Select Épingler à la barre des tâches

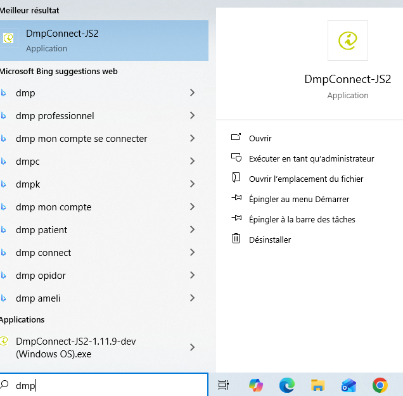302,219
